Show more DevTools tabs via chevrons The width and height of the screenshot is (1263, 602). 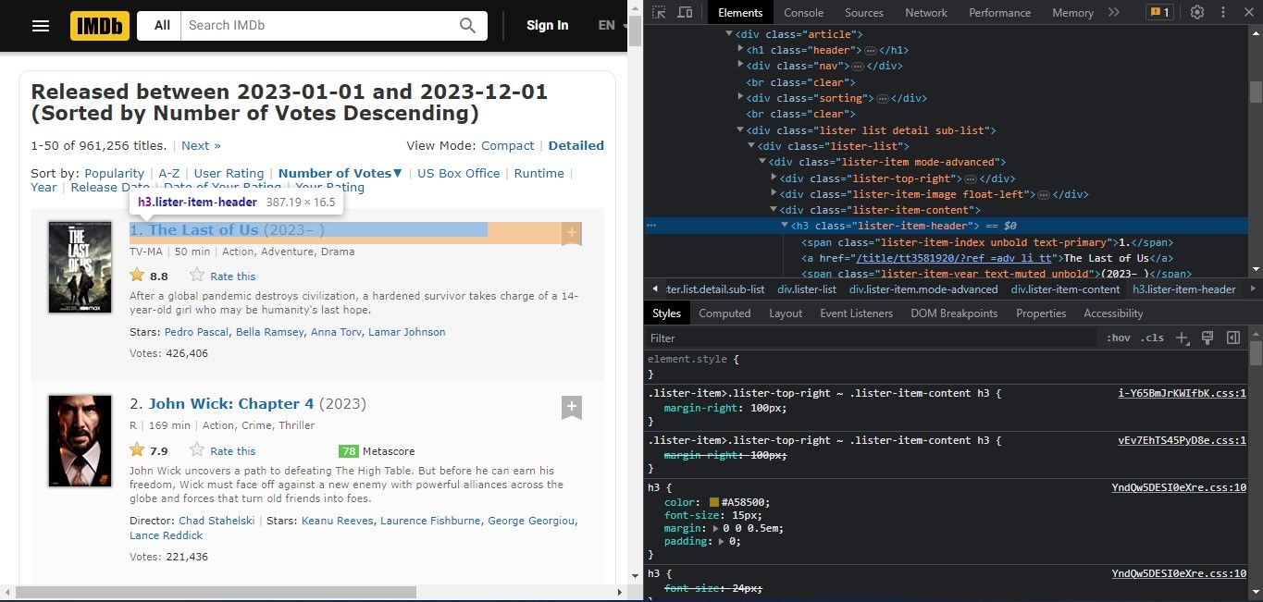(1113, 12)
